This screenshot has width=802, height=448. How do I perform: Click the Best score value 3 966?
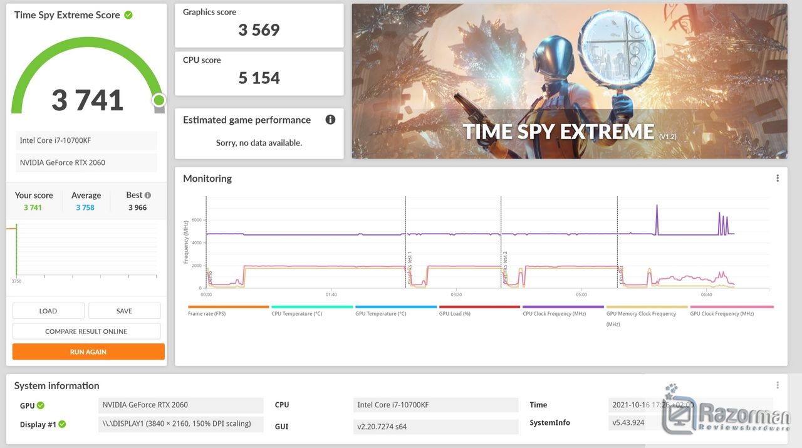coord(137,207)
